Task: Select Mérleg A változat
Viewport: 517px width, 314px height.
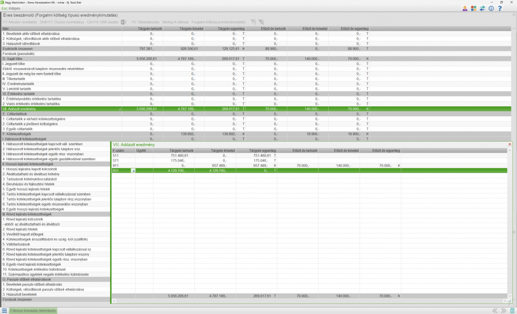Action: click(175, 22)
